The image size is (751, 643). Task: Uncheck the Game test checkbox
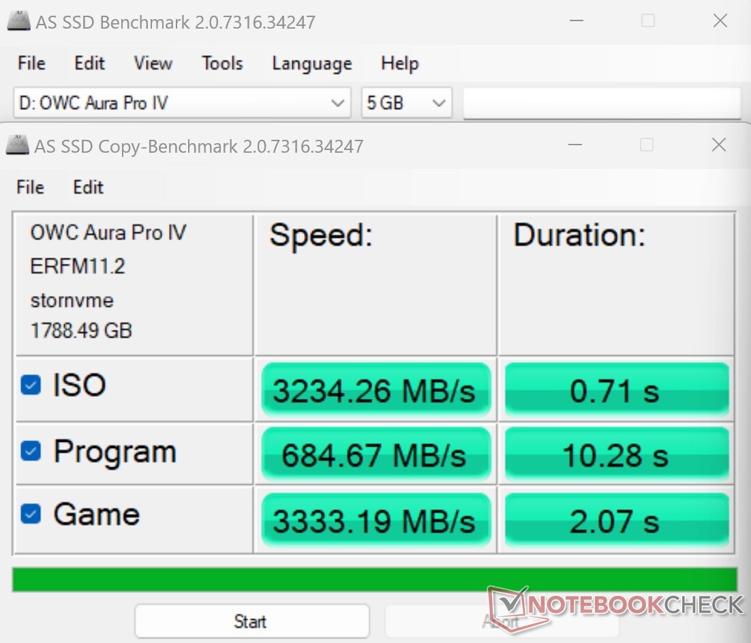click(31, 514)
